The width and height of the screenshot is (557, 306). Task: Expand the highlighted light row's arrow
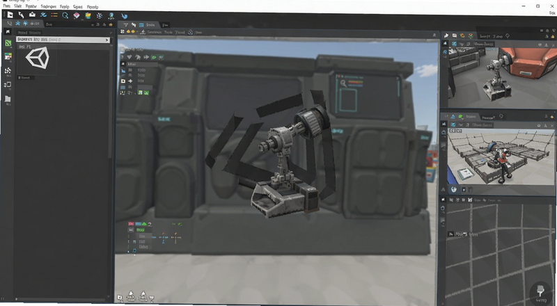[x=107, y=40]
